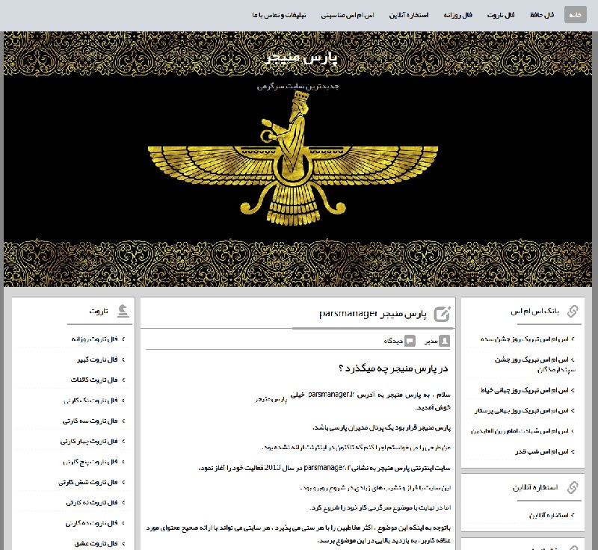Viewport: 598px width, 550px height.
Task: Open the فال تاروت تک کارتی sidebar link
Action: (90, 401)
